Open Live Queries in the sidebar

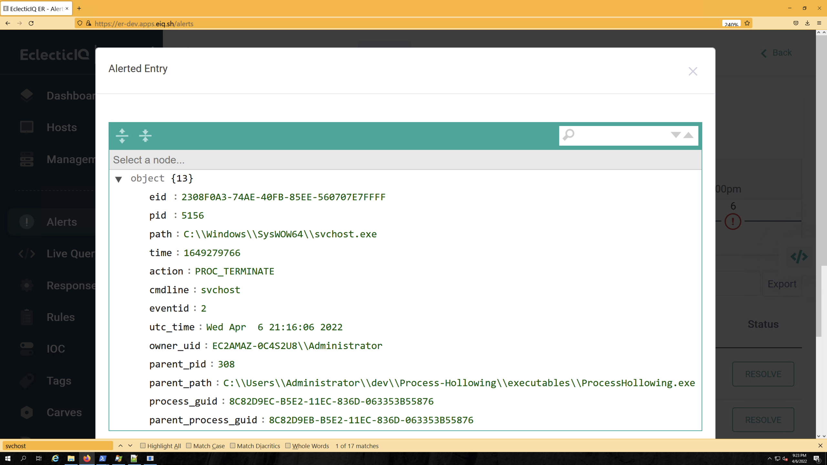pos(58,253)
